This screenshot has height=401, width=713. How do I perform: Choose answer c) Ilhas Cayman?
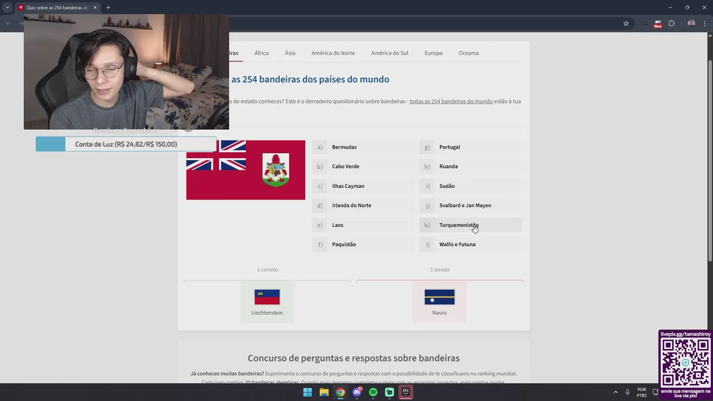click(363, 186)
